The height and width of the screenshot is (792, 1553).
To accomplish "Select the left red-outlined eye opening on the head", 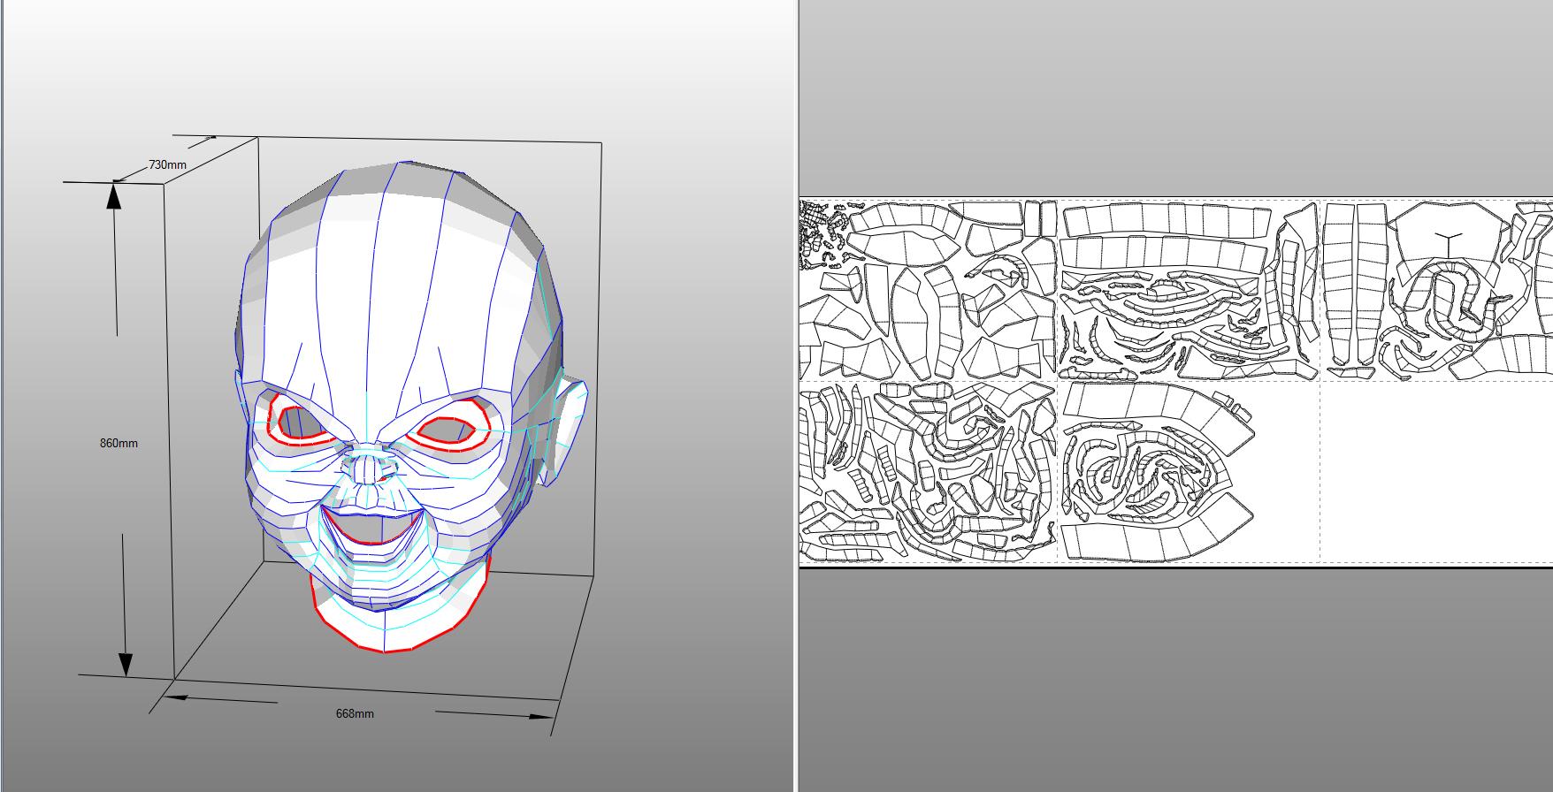I will coord(303,423).
